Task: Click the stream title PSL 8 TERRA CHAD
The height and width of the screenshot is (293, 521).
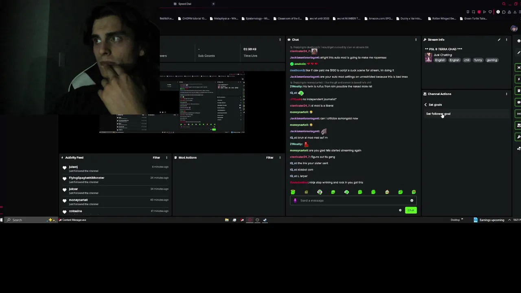Action: tap(443, 49)
